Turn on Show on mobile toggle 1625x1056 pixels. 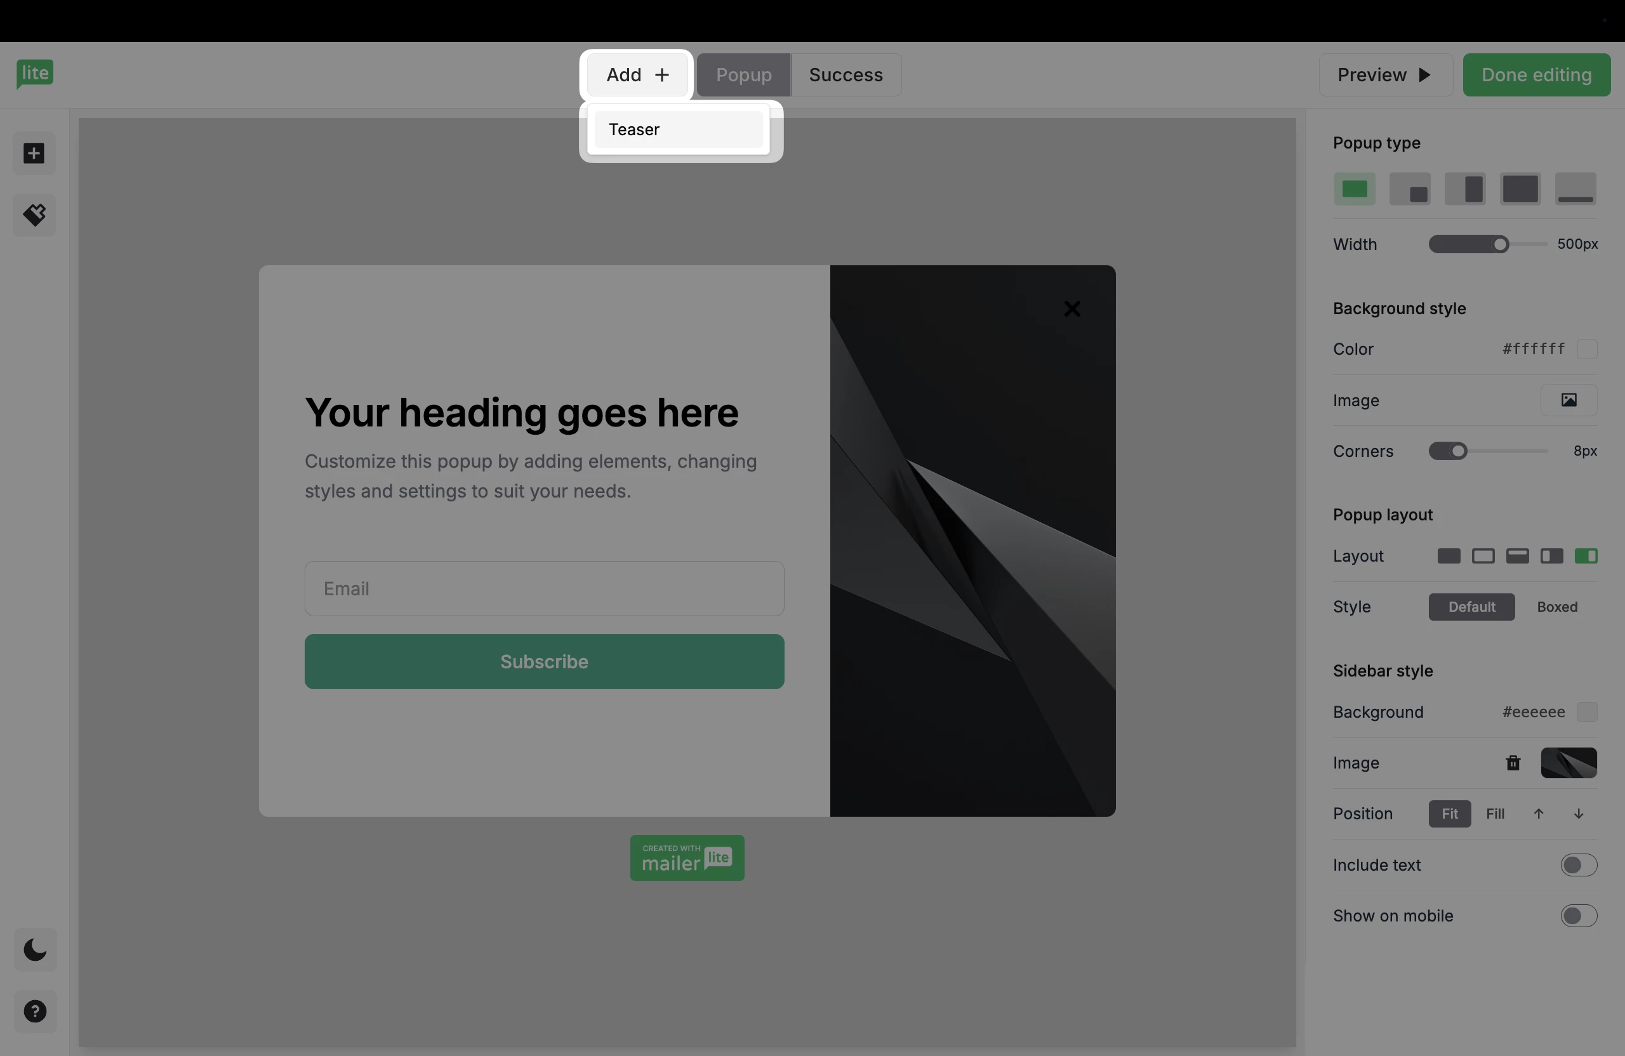click(1578, 915)
